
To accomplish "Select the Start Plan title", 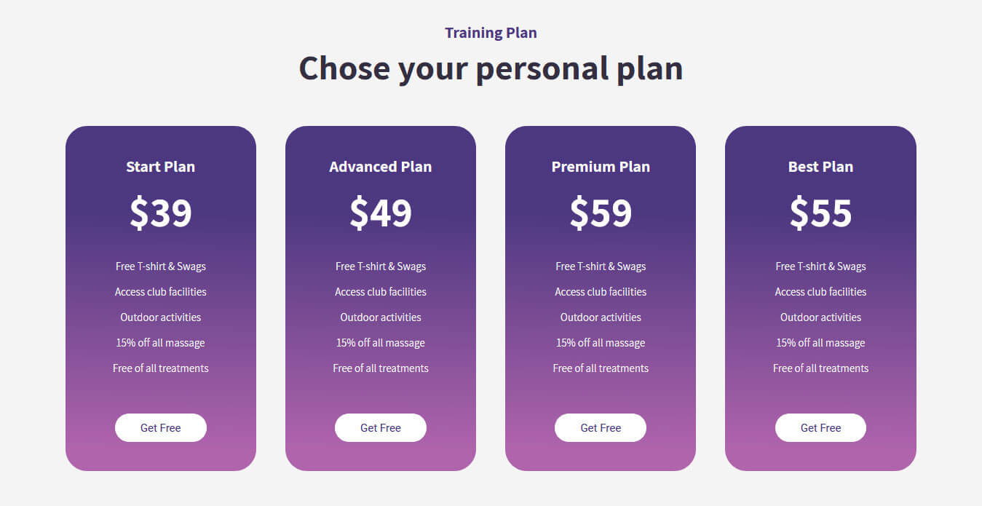I will coord(161,167).
